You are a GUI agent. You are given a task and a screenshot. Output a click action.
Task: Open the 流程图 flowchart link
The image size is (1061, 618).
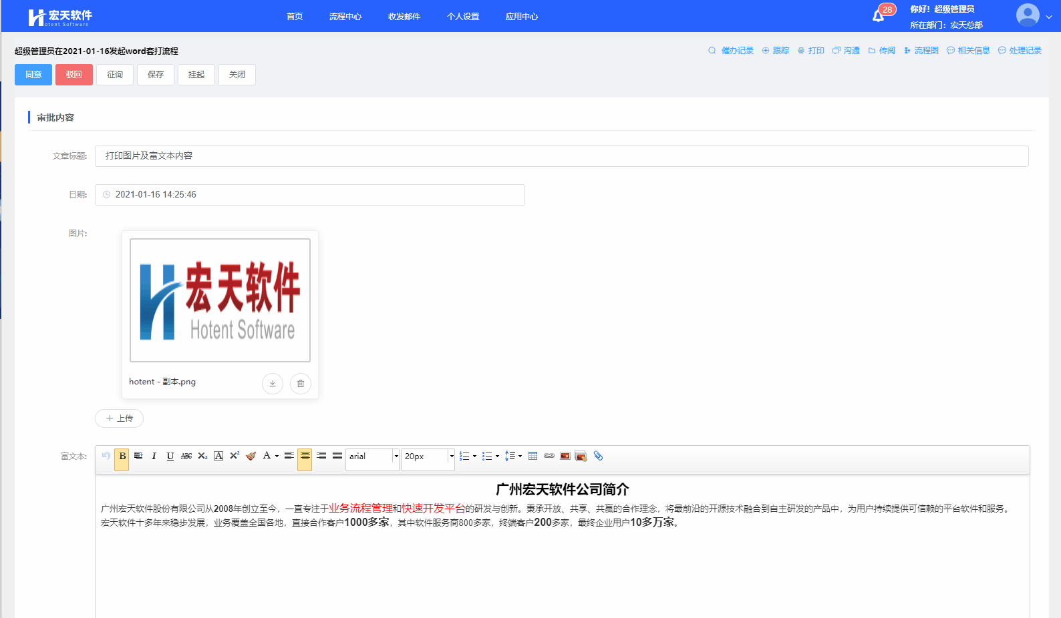point(921,51)
